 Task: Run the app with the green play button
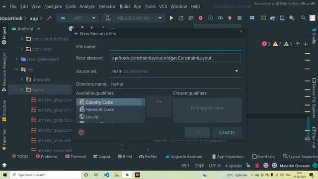coord(171,18)
